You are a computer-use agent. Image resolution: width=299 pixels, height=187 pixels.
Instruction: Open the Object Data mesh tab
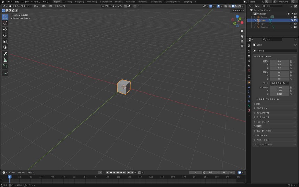tap(249, 106)
